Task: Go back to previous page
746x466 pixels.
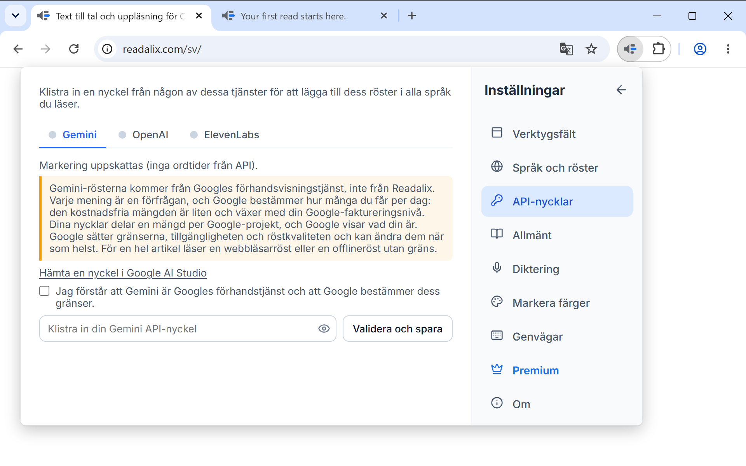Action: coord(18,49)
